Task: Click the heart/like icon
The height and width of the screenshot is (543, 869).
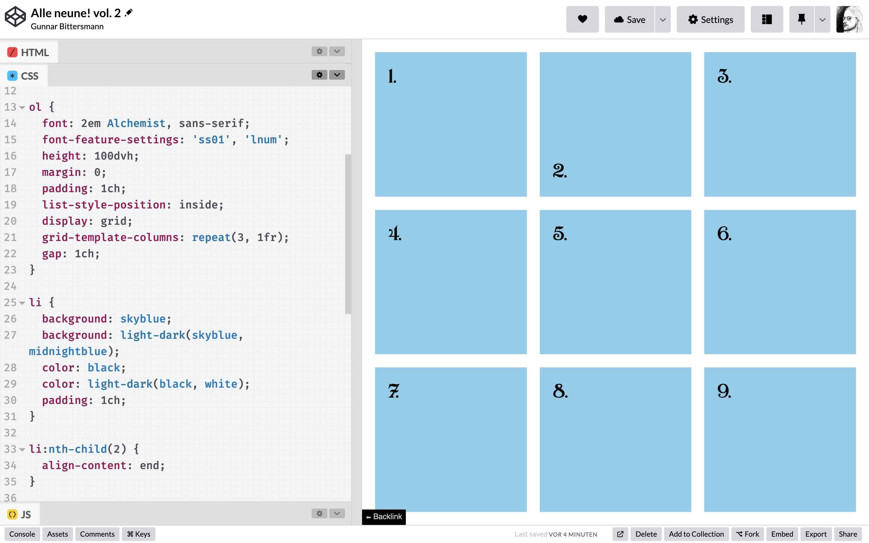Action: point(582,19)
